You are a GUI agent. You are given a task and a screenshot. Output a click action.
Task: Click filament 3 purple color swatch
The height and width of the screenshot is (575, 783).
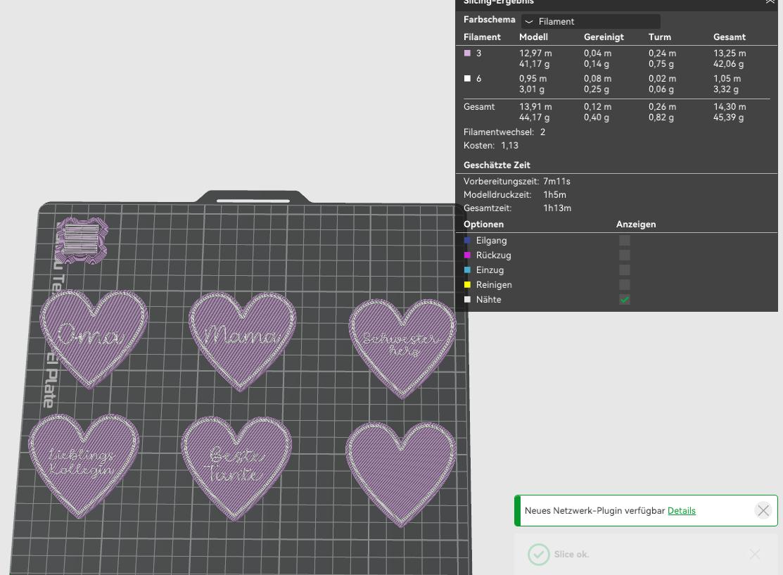(x=467, y=53)
